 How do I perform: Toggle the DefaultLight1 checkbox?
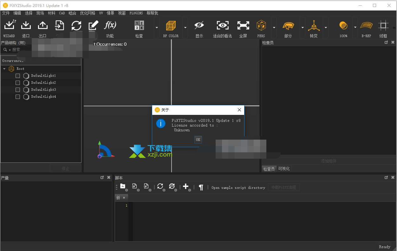click(x=18, y=76)
